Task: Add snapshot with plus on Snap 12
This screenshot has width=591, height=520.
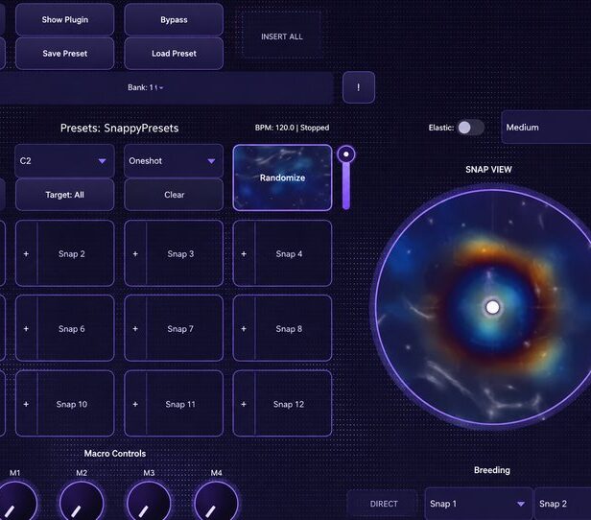Action: pos(244,404)
